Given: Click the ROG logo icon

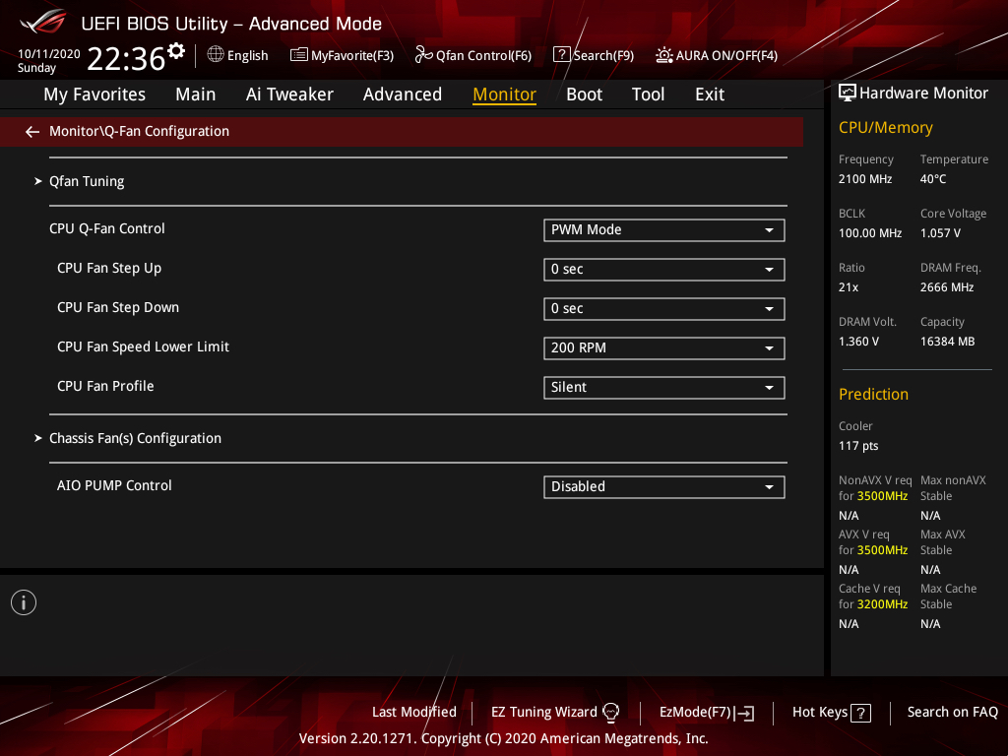Looking at the screenshot, I should 43,22.
